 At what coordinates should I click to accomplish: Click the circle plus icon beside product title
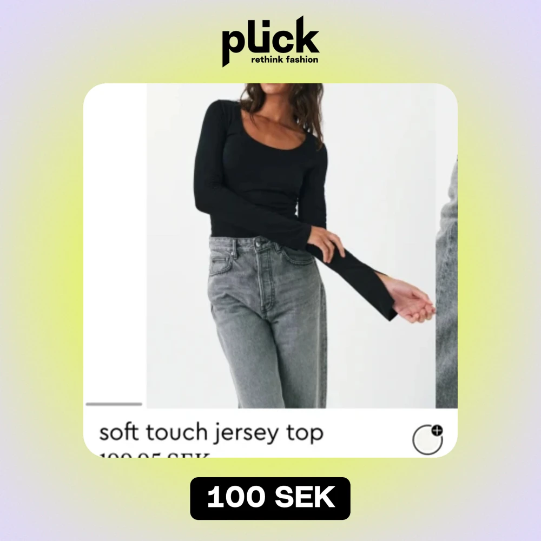coord(427,439)
